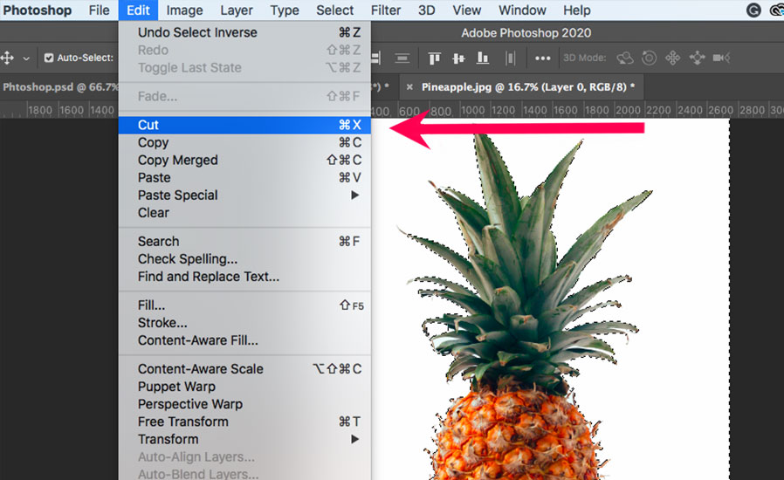Choose Content-Aware Scale
Image resolution: width=784 pixels, height=480 pixels.
[x=245, y=369]
